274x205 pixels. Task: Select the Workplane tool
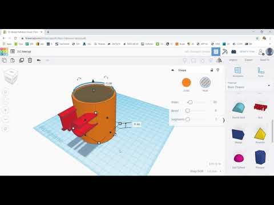[x=238, y=72]
